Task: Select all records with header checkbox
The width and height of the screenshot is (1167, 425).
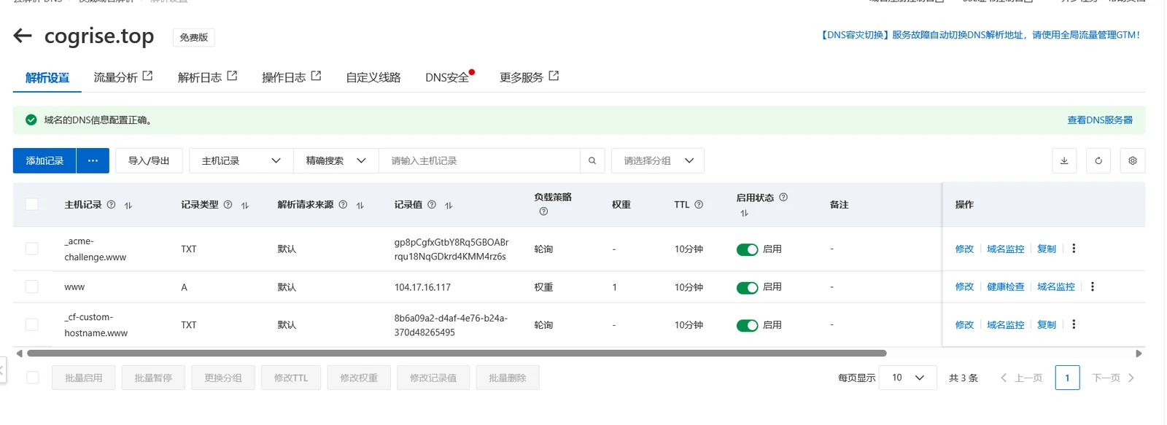Action: click(x=32, y=204)
